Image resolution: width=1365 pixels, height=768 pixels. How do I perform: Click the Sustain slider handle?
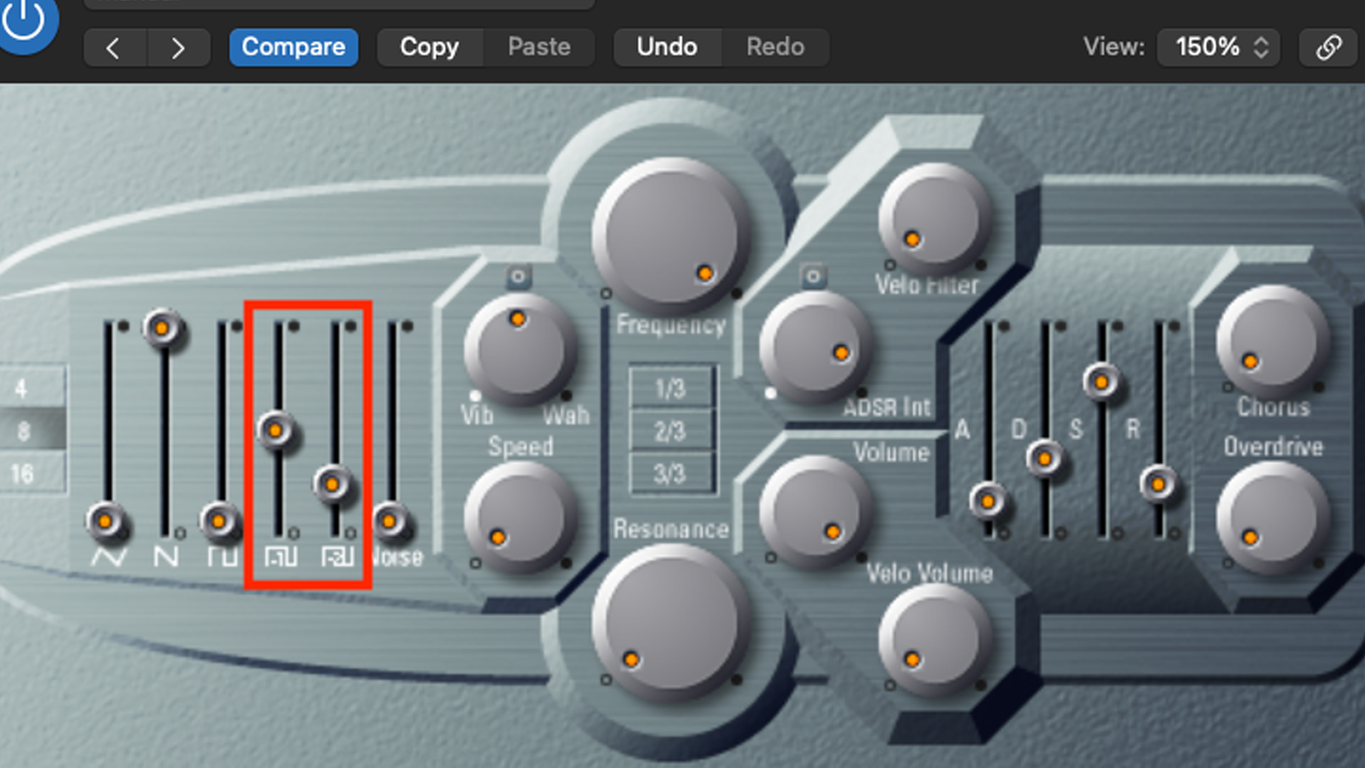(1101, 382)
